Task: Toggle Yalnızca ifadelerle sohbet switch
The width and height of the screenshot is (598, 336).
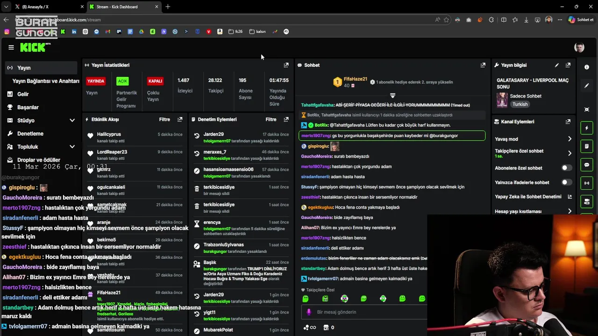Action: coord(566,182)
